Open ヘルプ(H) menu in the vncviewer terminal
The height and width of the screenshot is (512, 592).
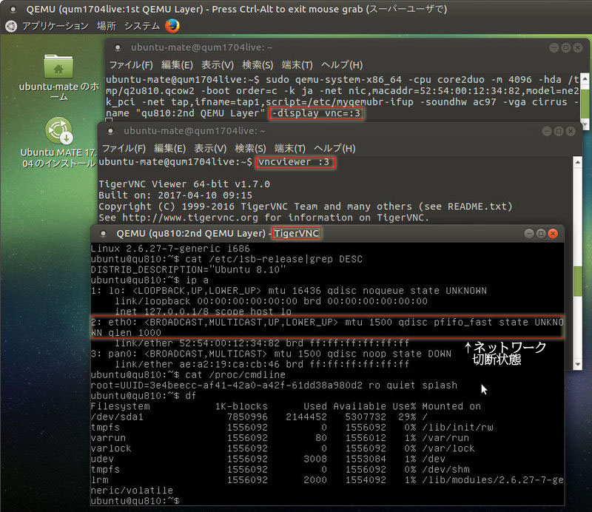335,149
